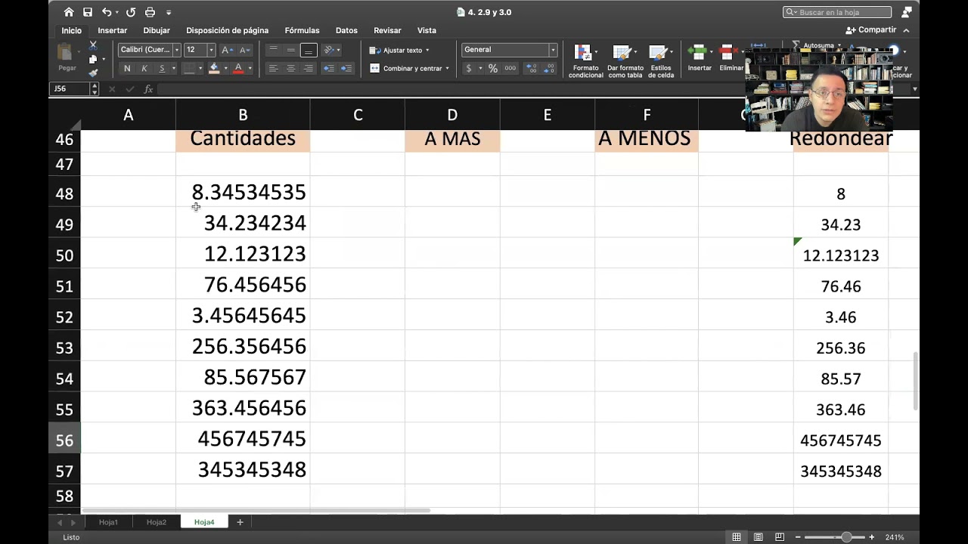Switch to the Dibujar ribbon tab

(x=157, y=30)
